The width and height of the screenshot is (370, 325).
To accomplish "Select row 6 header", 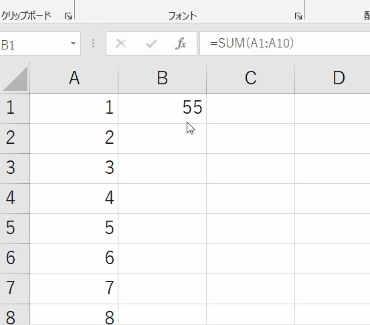I will 15,259.
